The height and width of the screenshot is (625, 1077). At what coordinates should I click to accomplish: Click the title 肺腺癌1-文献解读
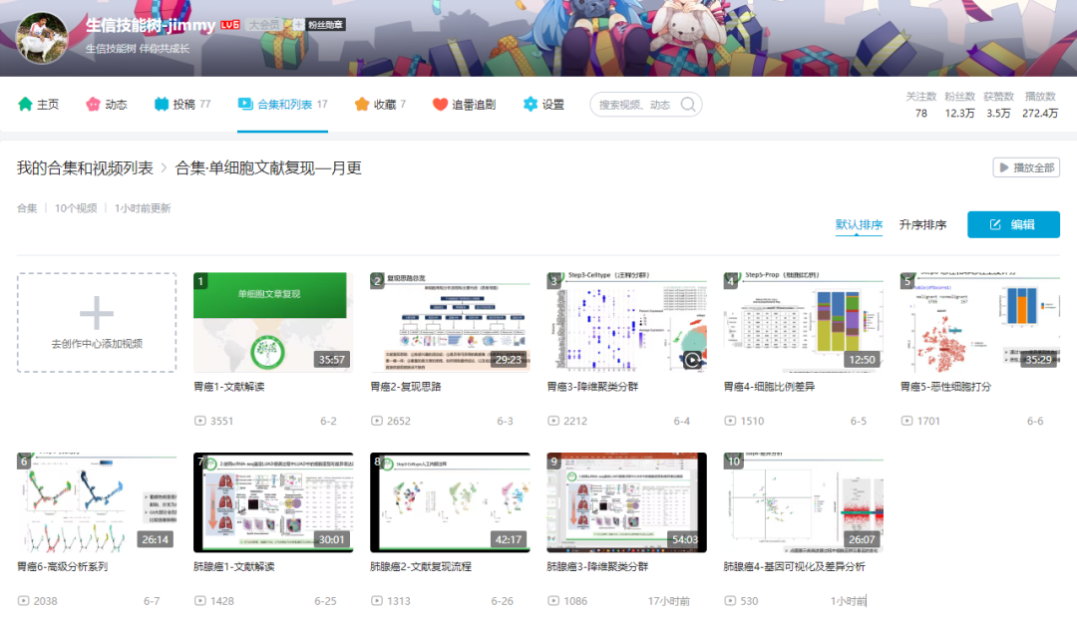[234, 566]
